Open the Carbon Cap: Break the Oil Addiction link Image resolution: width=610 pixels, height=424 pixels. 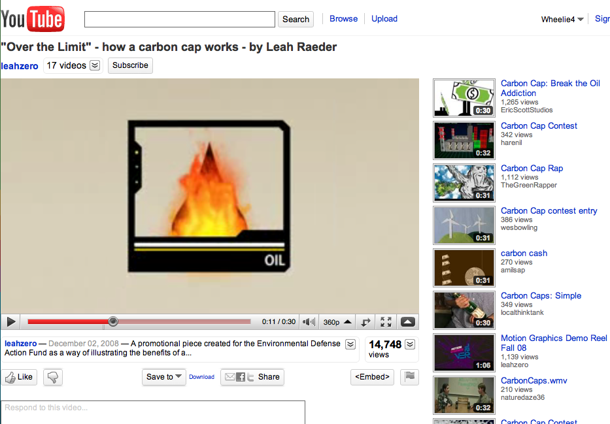point(550,88)
